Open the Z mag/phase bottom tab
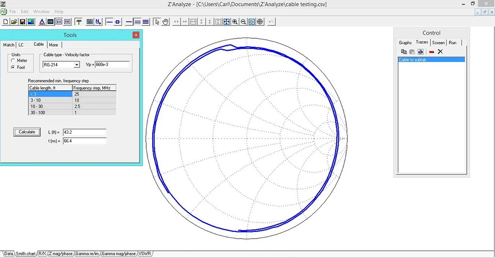The width and height of the screenshot is (495, 258). click(x=61, y=254)
